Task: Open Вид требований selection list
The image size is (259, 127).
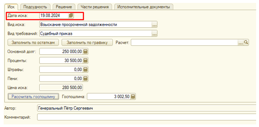Action: (155, 34)
